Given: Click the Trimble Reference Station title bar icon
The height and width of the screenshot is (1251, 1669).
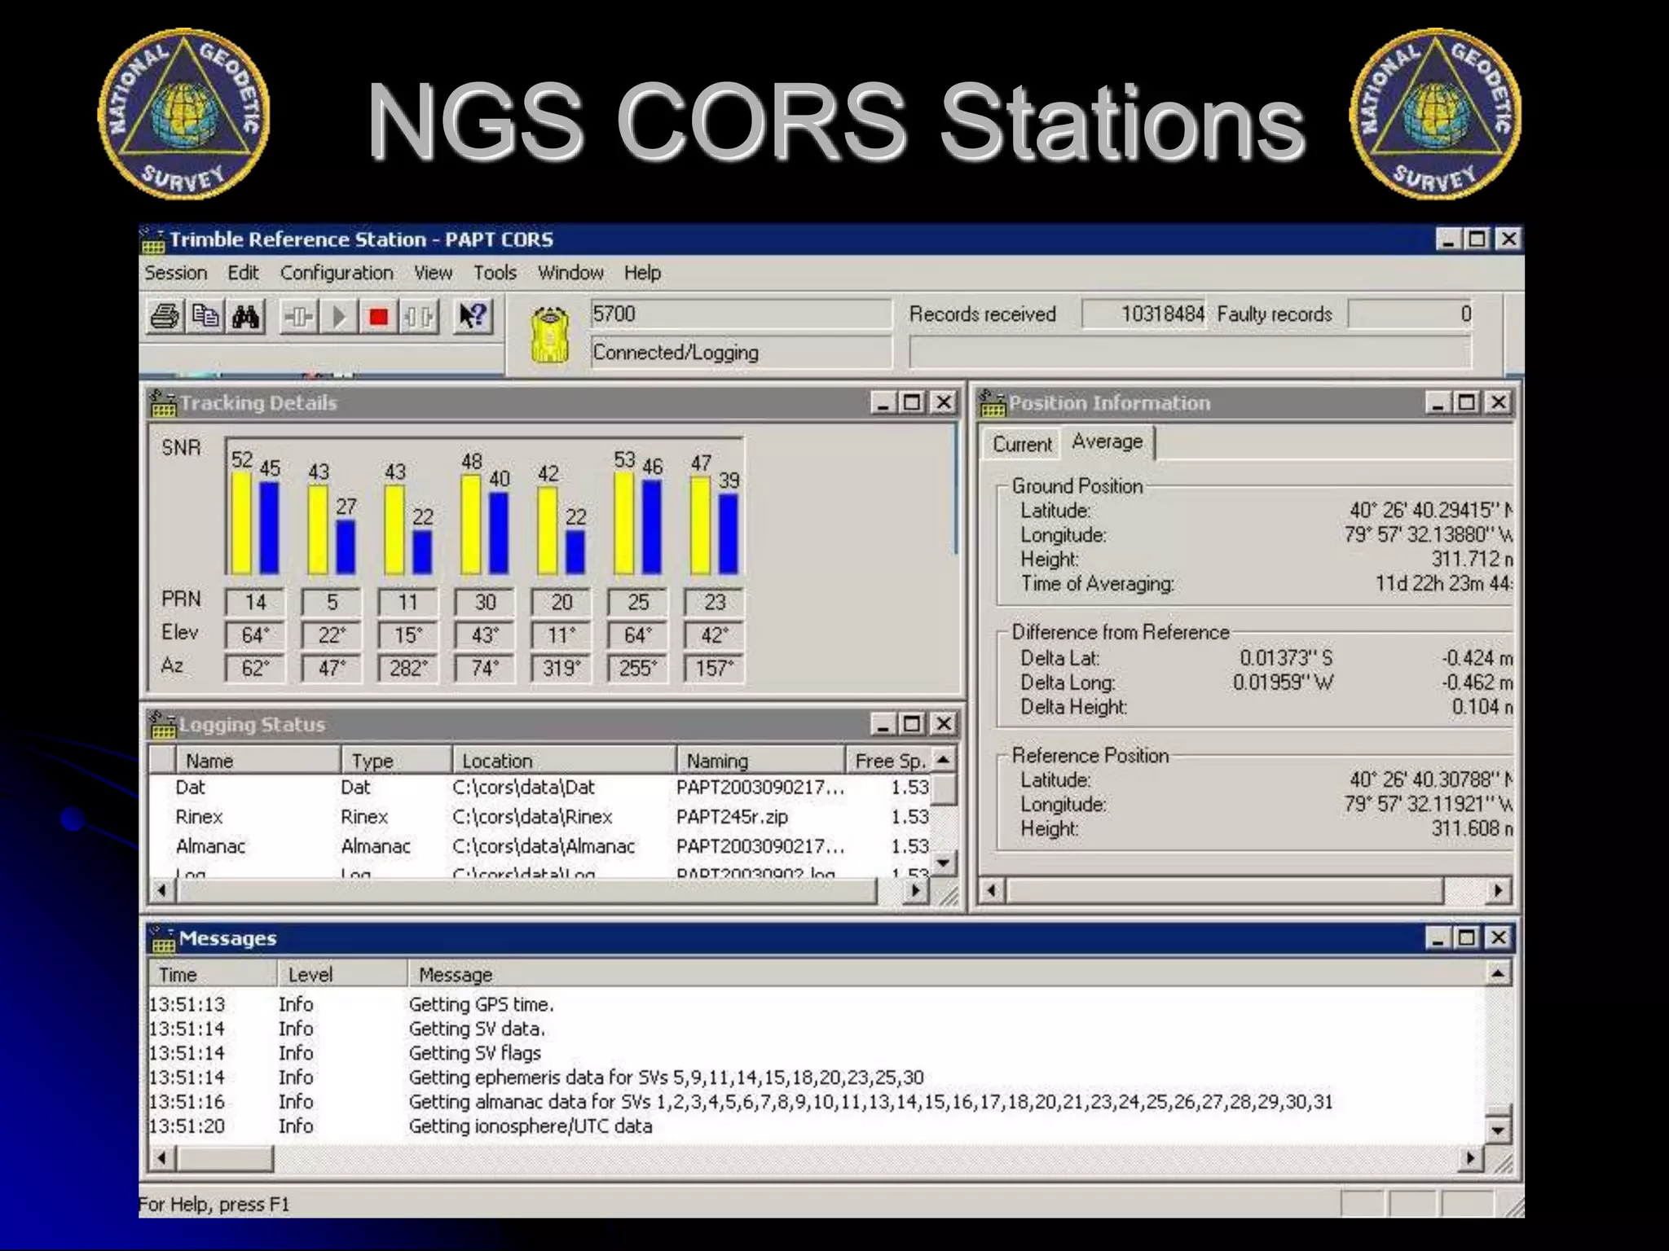Looking at the screenshot, I should point(152,239).
